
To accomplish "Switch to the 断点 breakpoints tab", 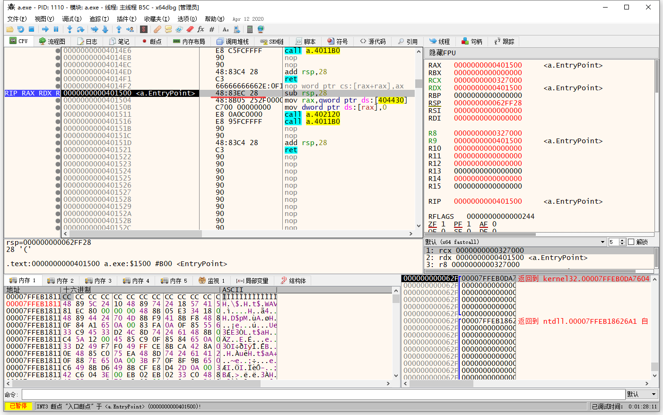I will coord(151,42).
